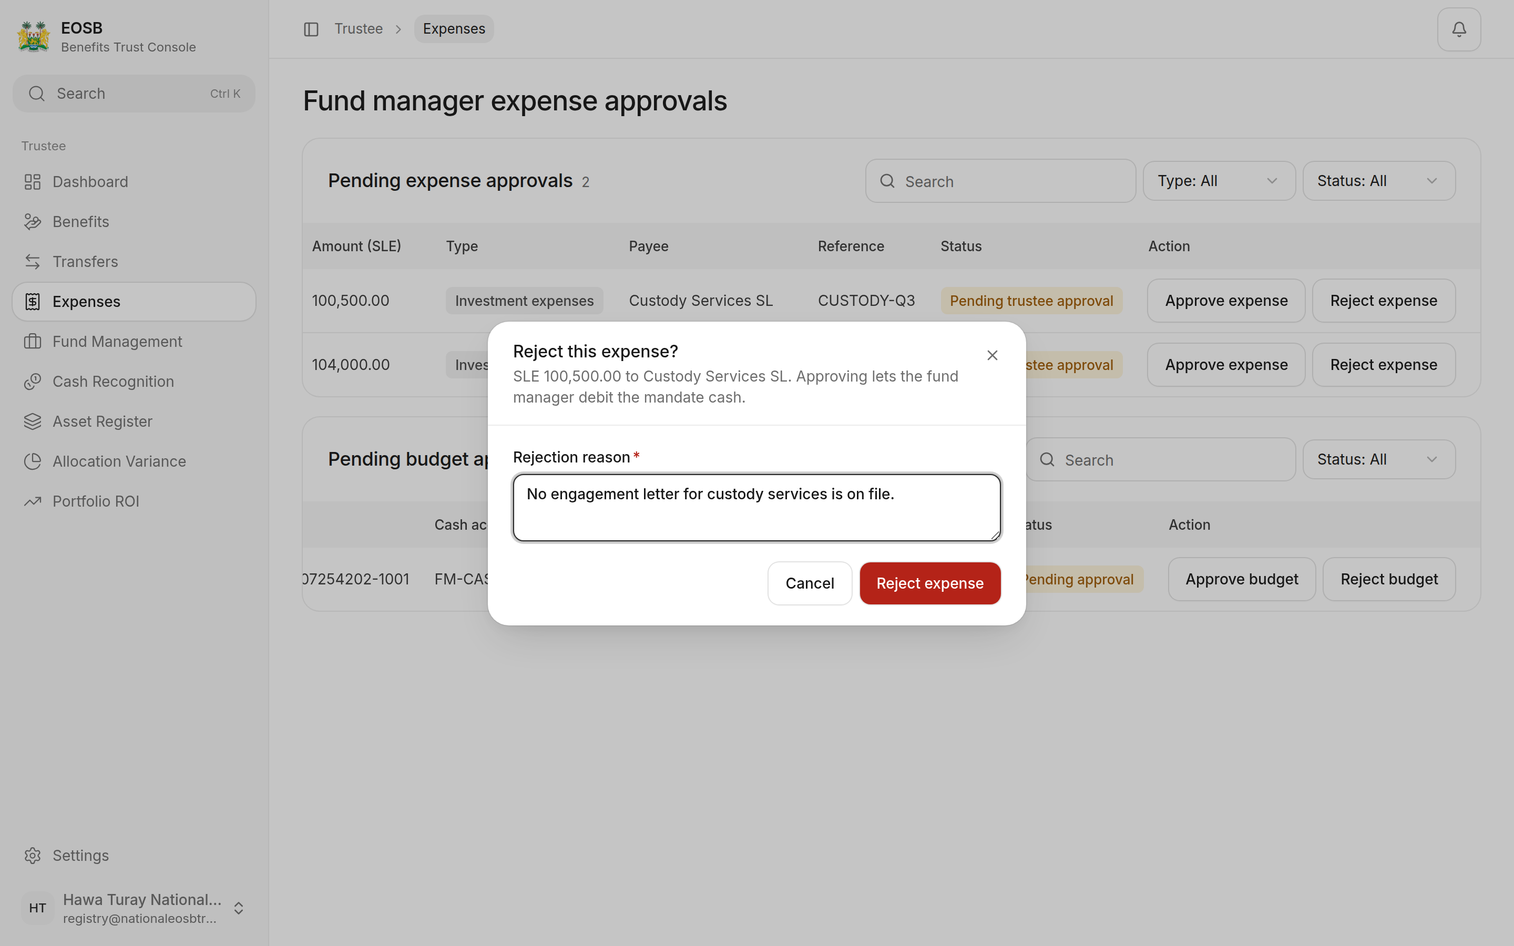Click the Asset Register layers icon
Screen dimensions: 1514x946
(x=33, y=421)
